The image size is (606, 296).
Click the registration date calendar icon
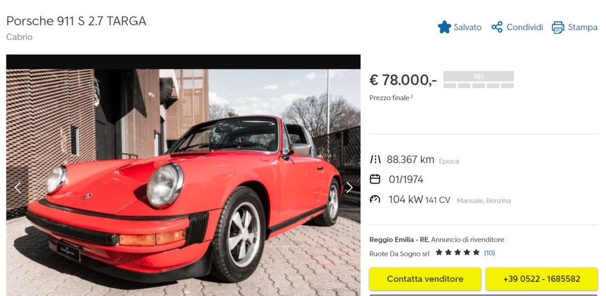point(375,179)
